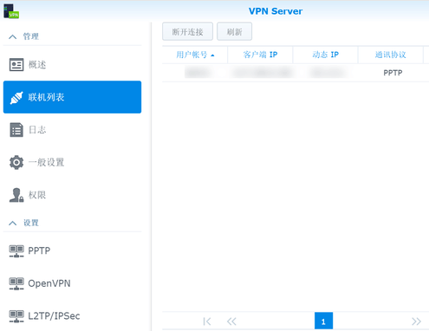Screen dimensions: 429x331
Task: Select the PPTP network icon
Action: pos(16,250)
